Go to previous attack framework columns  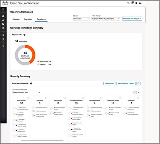135,92
